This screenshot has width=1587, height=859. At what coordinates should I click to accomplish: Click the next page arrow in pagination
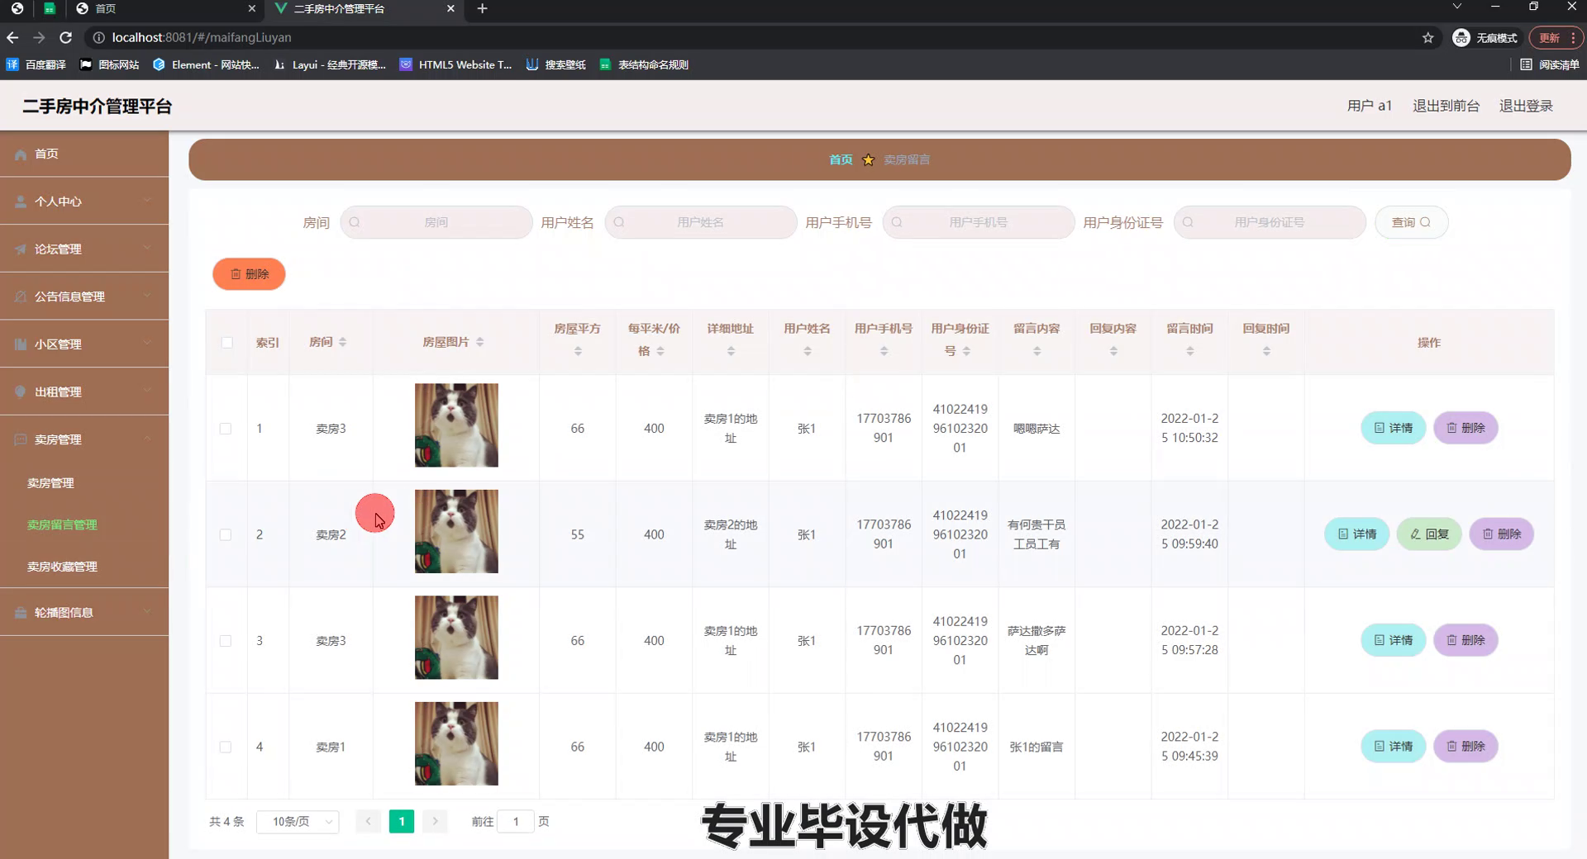click(x=435, y=821)
